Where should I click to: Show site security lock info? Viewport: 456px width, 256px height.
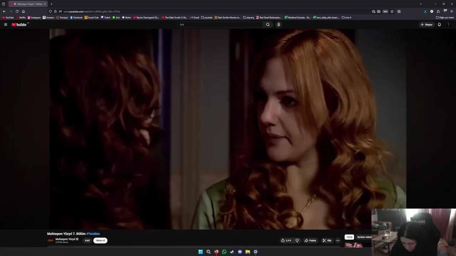tap(55, 11)
